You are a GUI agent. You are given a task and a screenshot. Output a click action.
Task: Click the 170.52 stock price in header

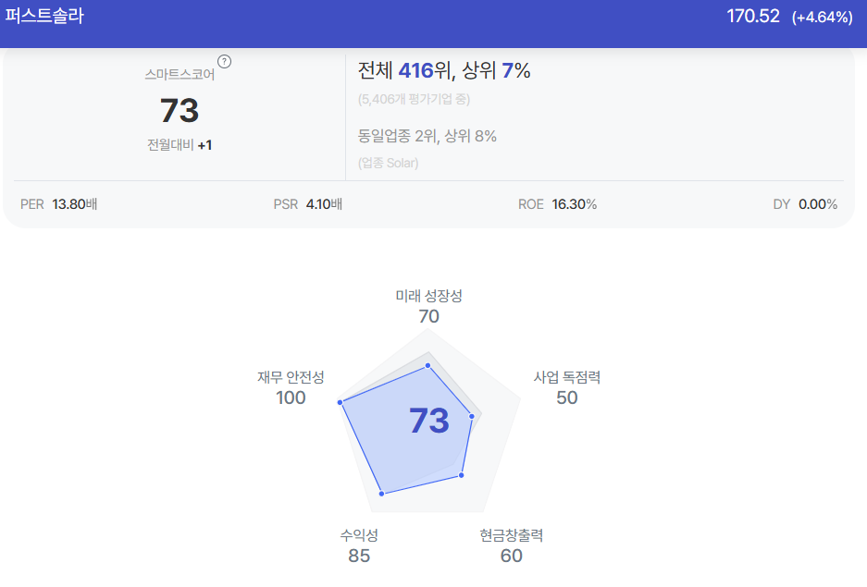753,16
